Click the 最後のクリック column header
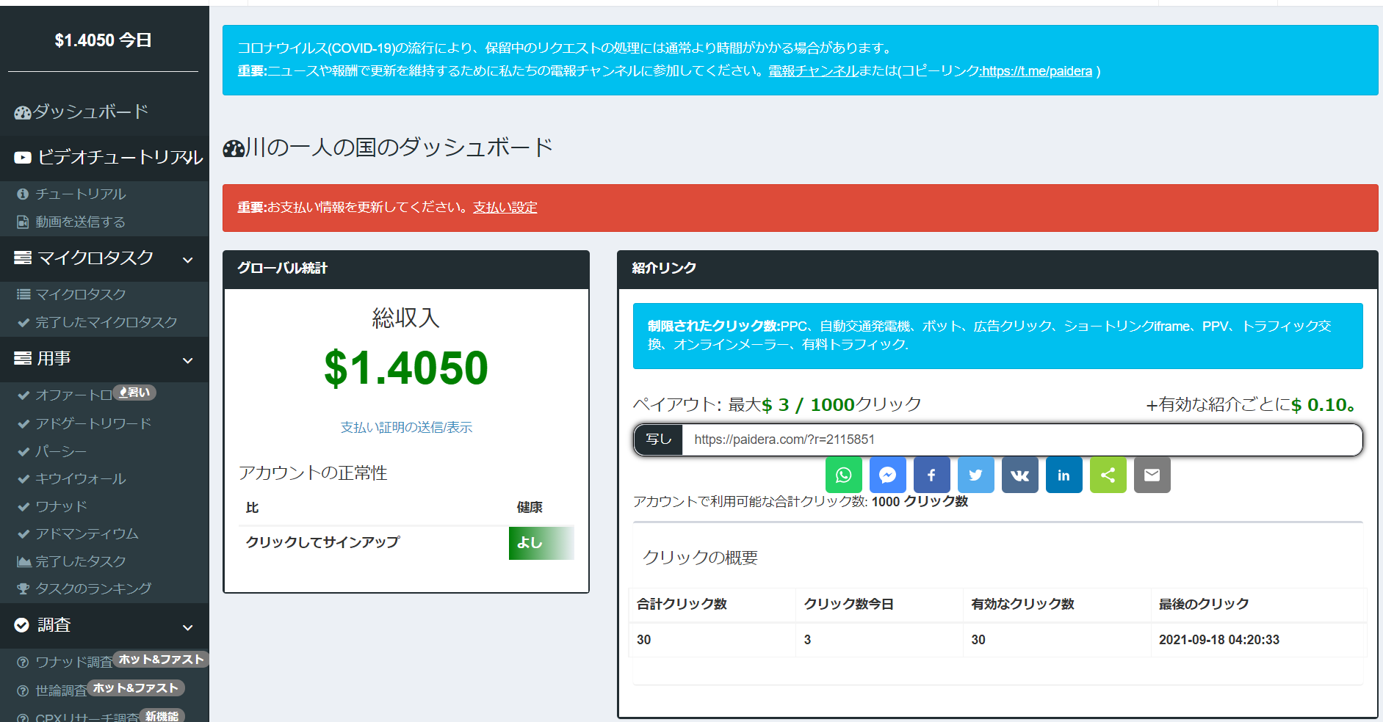This screenshot has width=1383, height=722. coord(1204,604)
